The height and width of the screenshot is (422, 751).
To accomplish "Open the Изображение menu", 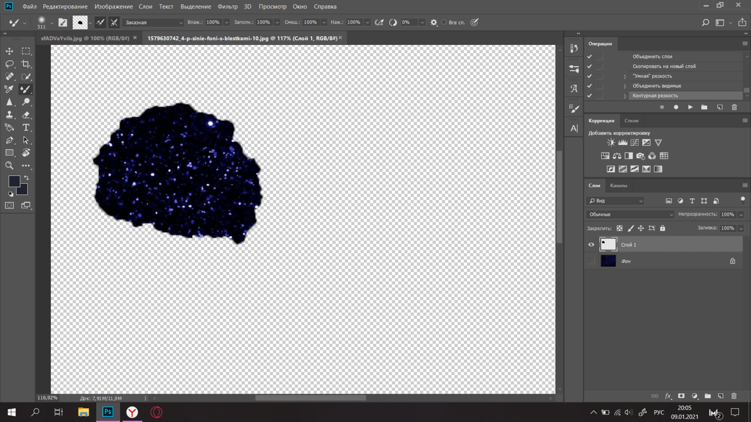I will point(113,7).
